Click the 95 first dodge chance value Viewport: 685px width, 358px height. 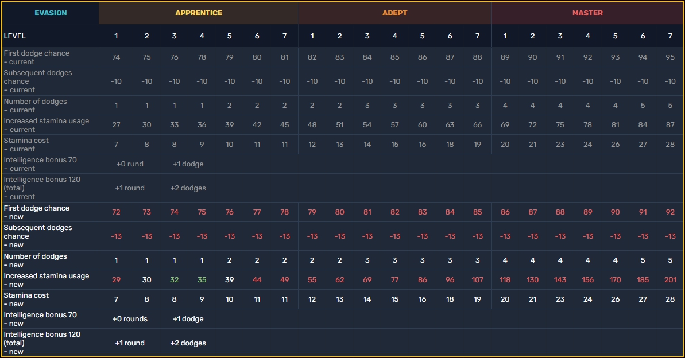[670, 57]
